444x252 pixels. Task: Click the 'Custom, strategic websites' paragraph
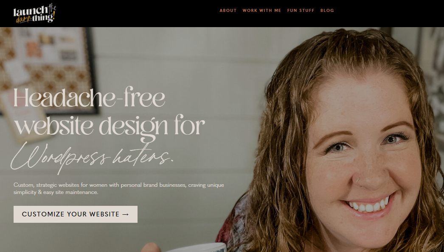tap(119, 188)
